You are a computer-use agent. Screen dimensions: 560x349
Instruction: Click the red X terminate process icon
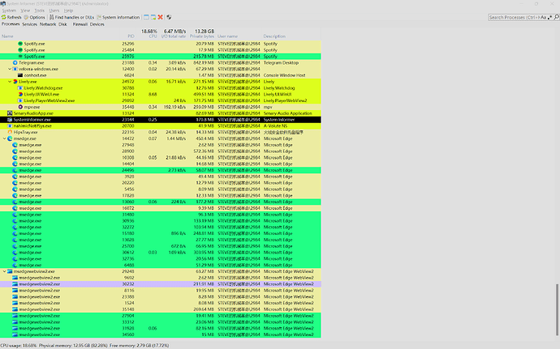[x=161, y=17]
